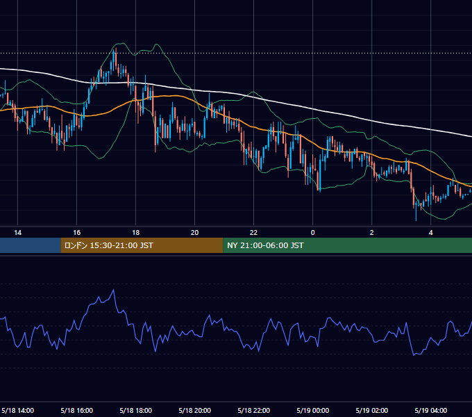The image size is (472, 417).
Task: Click the "5/18 22:00" date label
Action: (254, 410)
